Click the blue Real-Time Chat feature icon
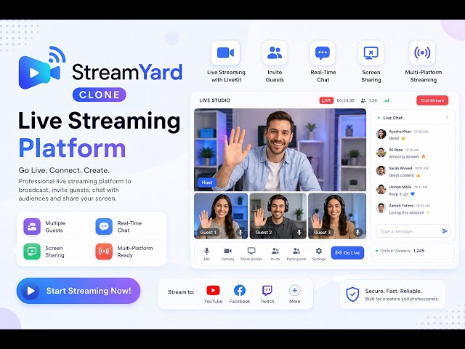 tap(104, 226)
